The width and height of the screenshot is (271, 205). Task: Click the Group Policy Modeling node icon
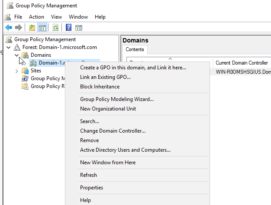click(x=25, y=78)
